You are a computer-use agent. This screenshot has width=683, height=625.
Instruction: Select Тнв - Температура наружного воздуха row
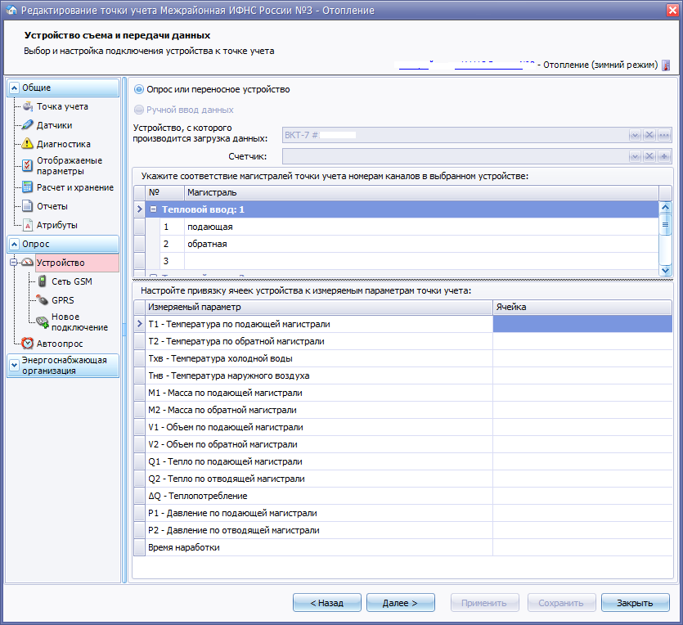pyautogui.click(x=403, y=375)
